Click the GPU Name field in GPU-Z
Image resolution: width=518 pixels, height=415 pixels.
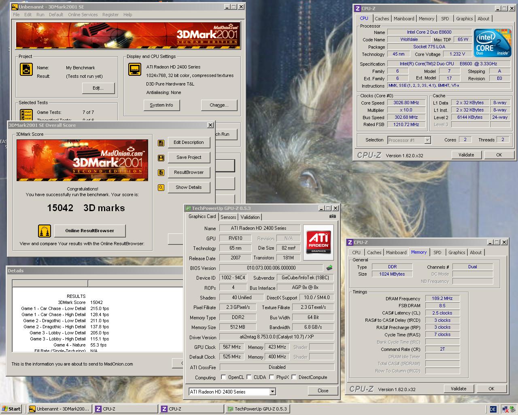coord(260,228)
